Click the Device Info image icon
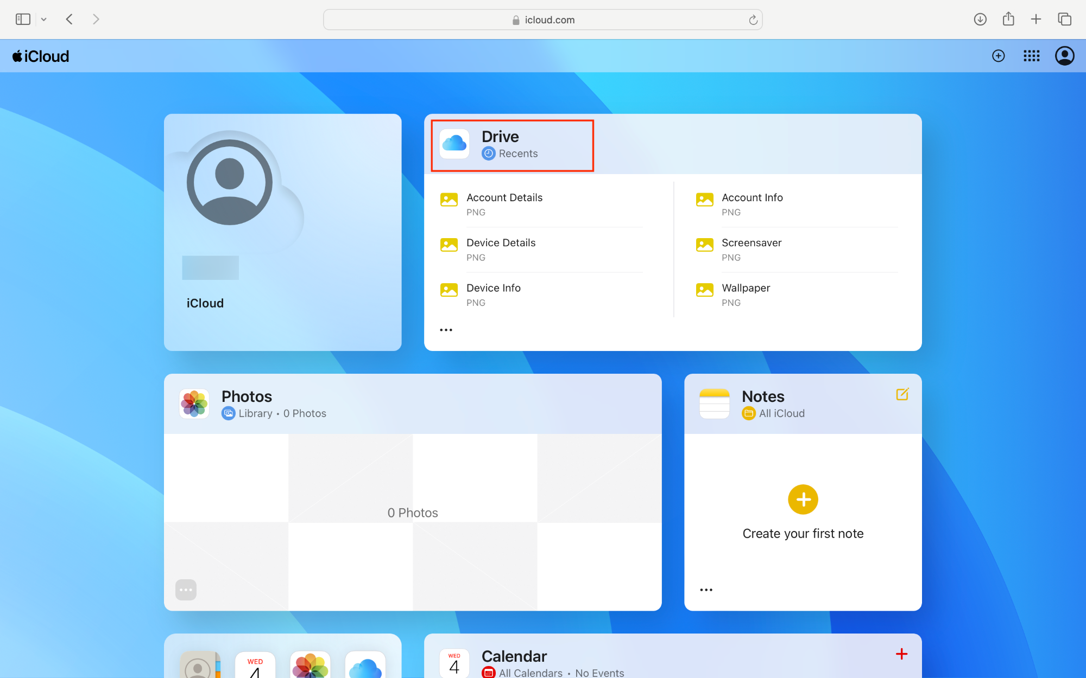The image size is (1086, 678). pos(449,290)
